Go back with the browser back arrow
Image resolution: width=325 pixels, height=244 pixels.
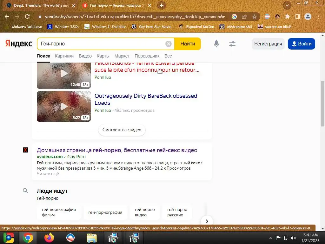tap(7, 17)
